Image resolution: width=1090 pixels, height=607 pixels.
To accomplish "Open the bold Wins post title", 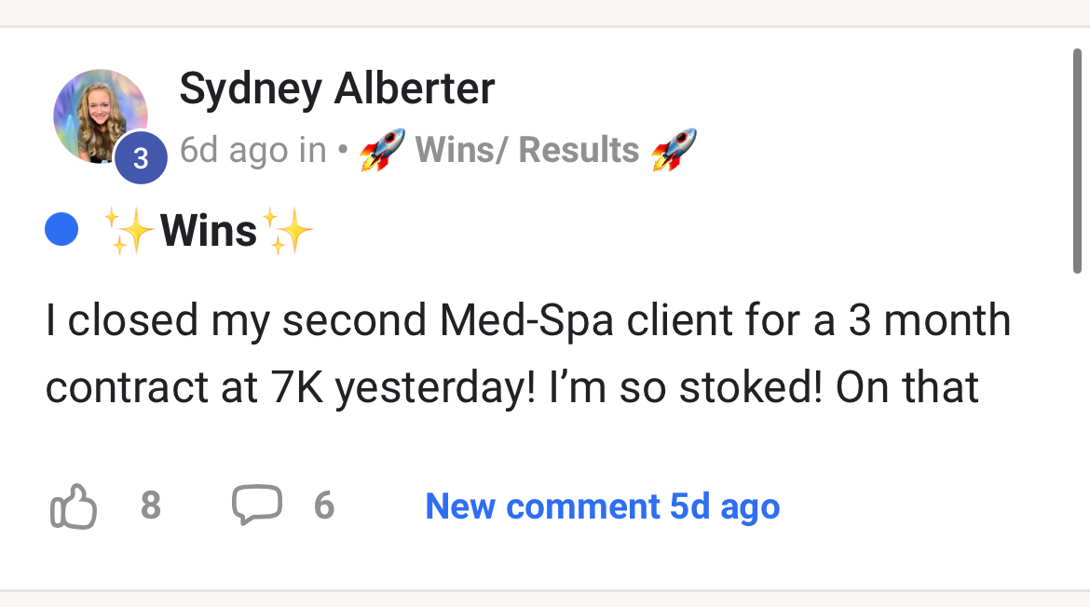I will pos(209,230).
